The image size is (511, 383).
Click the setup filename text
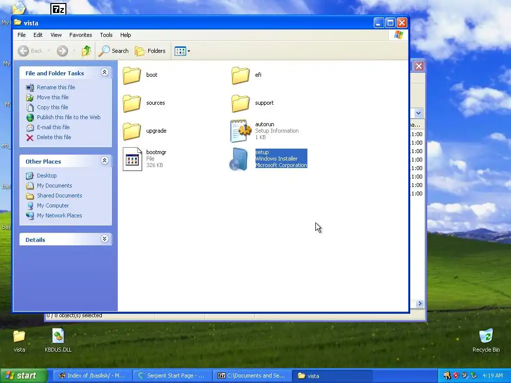pos(262,152)
